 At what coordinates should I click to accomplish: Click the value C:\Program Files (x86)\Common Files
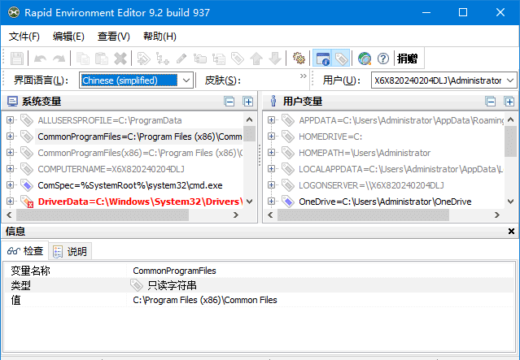click(x=205, y=300)
